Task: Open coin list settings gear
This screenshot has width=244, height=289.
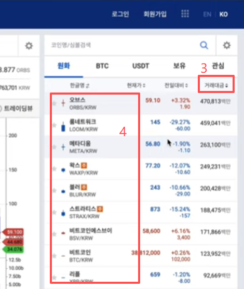Action: click(227, 45)
